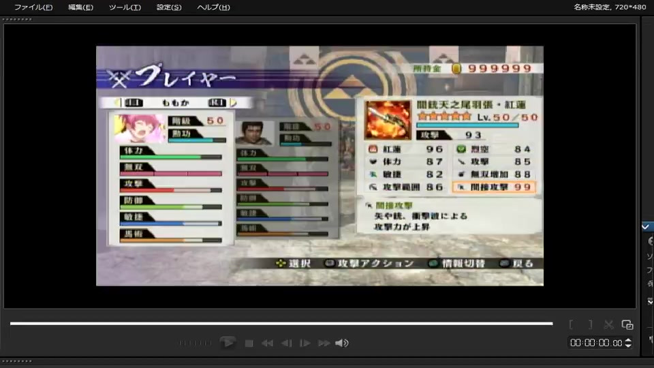The width and height of the screenshot is (654, 368).
Task: Jump to the start with the rewind icon
Action: point(267,343)
